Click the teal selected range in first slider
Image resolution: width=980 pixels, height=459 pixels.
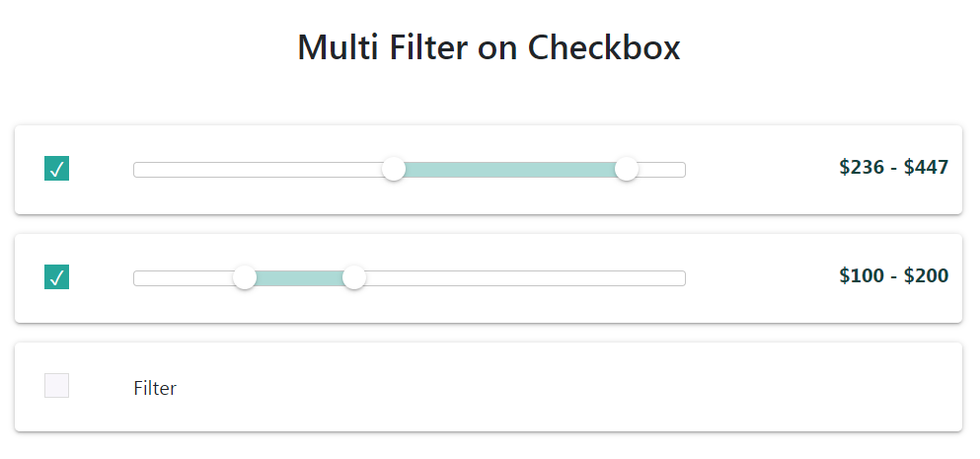click(510, 170)
